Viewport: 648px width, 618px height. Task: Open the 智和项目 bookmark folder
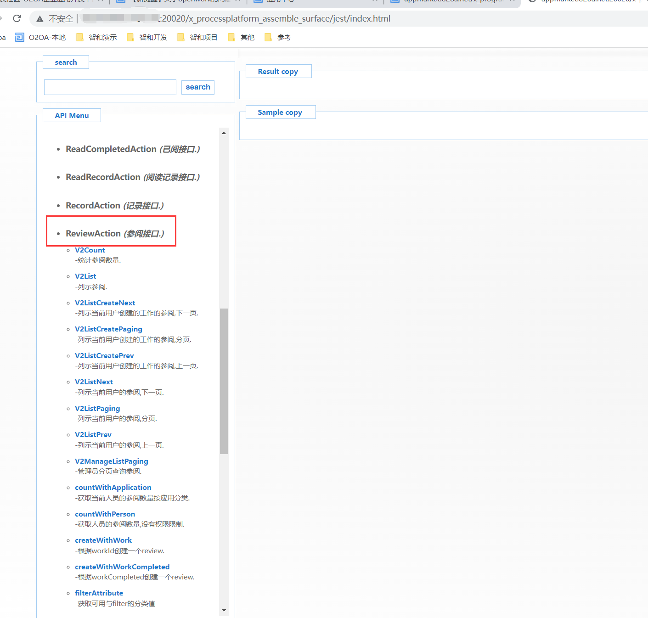(x=197, y=38)
